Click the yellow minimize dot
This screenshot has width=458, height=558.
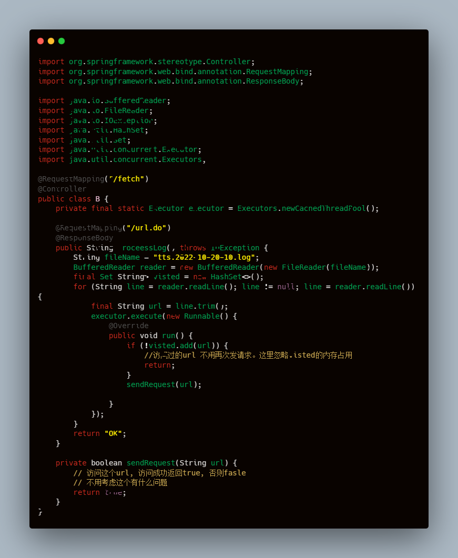[x=51, y=41]
